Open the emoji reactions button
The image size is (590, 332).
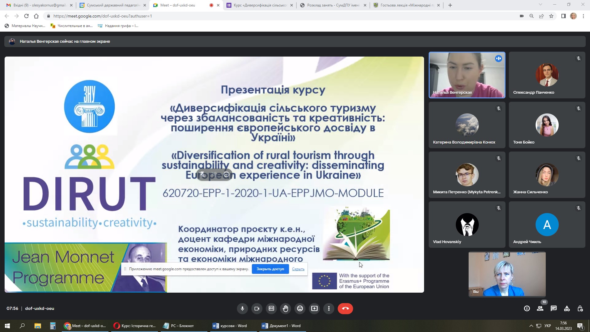coord(300,308)
